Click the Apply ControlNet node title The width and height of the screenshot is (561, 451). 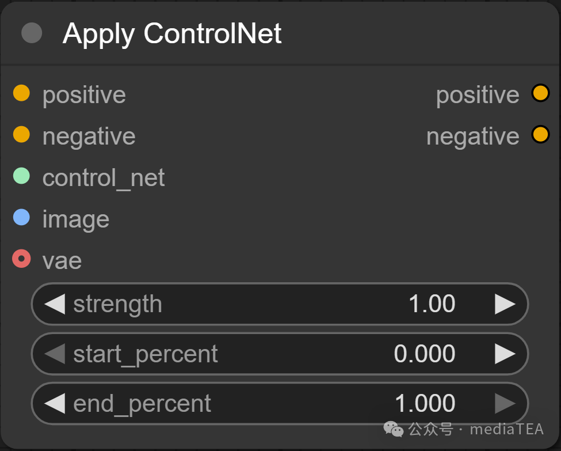(x=173, y=33)
